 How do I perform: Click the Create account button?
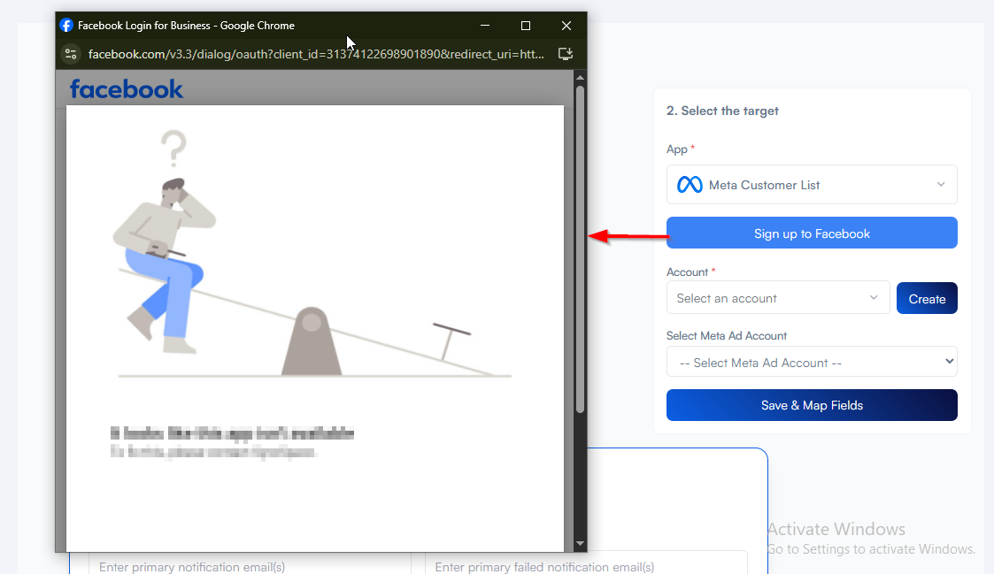tap(927, 299)
